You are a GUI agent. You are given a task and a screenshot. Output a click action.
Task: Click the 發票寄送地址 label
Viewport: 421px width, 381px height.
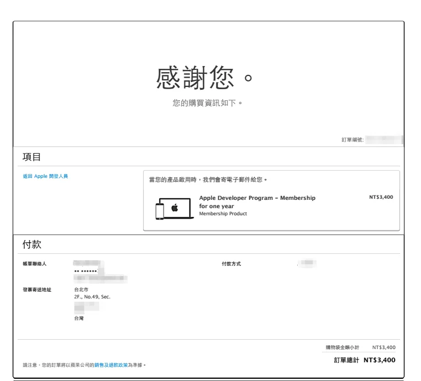coord(37,290)
